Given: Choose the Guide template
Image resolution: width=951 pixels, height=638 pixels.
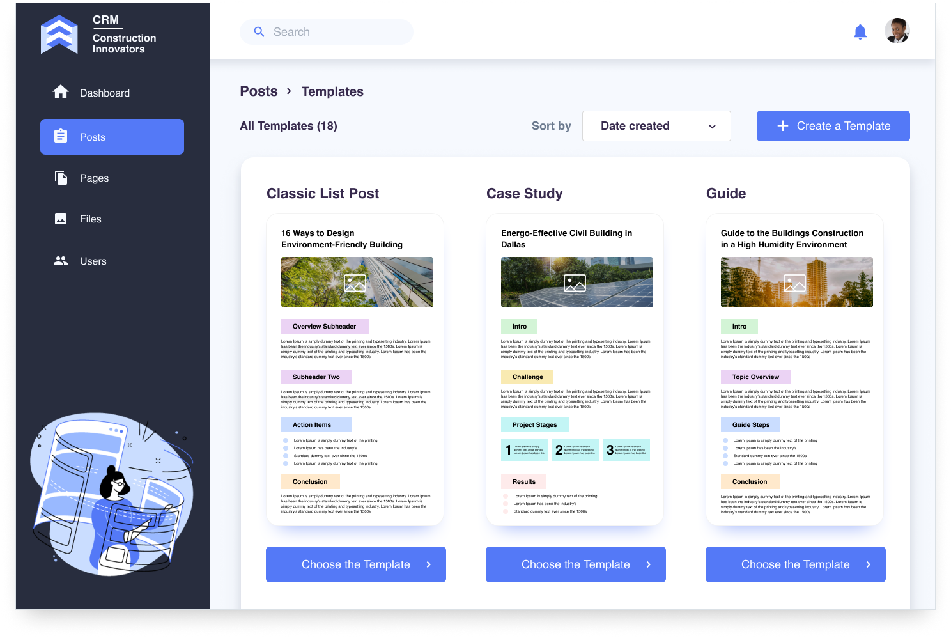Looking at the screenshot, I should 795,564.
